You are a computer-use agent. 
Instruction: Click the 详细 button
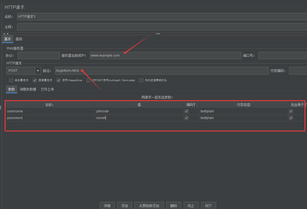click(x=107, y=206)
